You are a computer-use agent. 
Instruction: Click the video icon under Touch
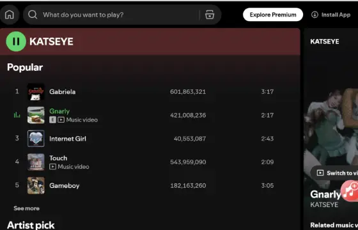(52, 167)
